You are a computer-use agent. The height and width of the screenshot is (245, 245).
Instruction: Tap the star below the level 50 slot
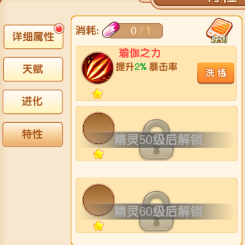pyautogui.click(x=98, y=154)
